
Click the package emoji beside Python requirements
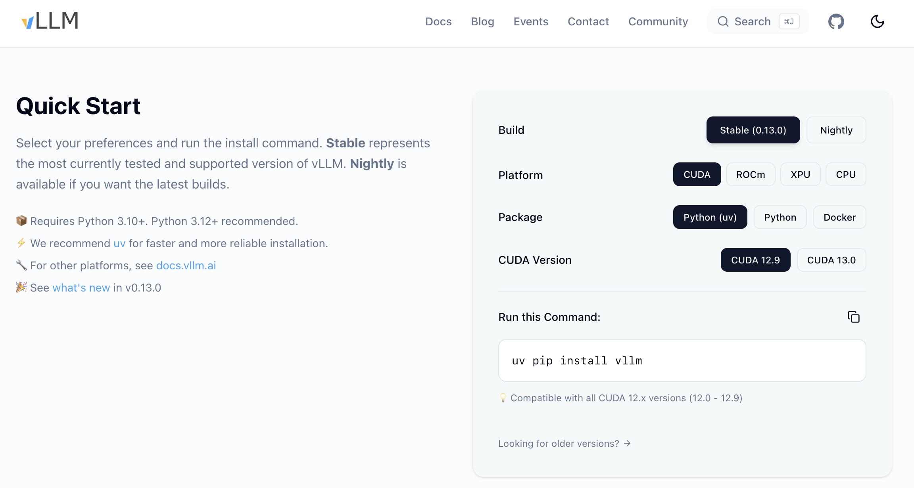click(x=21, y=221)
